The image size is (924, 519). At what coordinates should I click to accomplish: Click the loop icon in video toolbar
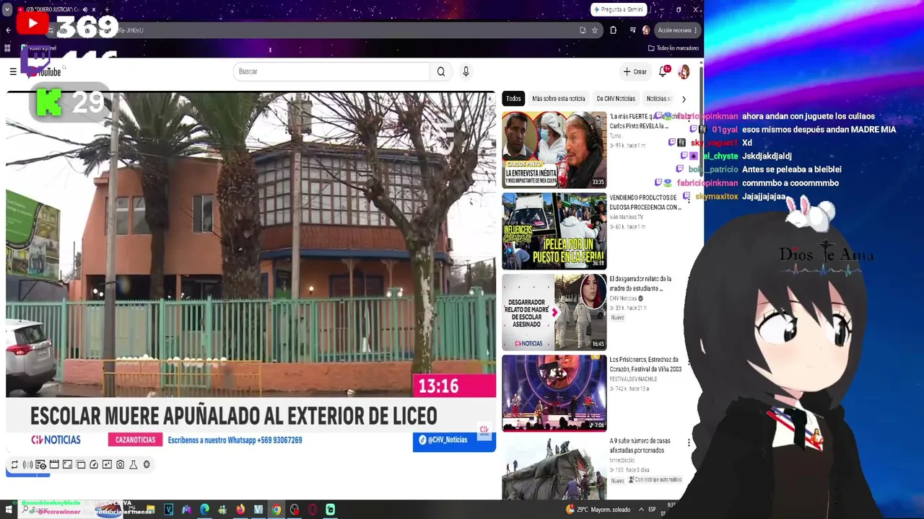(x=14, y=465)
